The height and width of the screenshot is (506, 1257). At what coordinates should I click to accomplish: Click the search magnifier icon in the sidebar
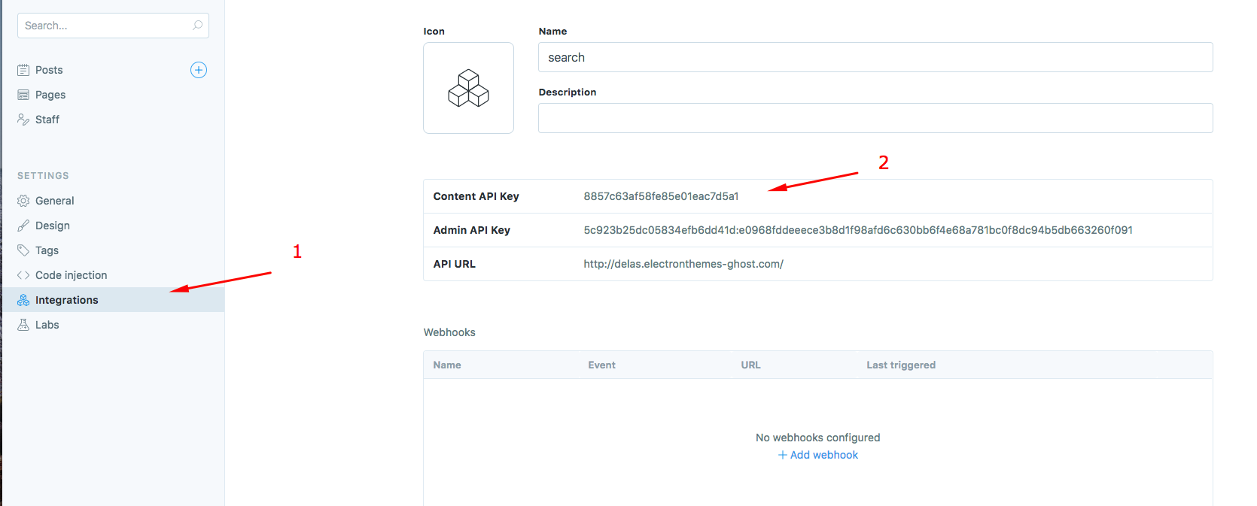pyautogui.click(x=197, y=25)
